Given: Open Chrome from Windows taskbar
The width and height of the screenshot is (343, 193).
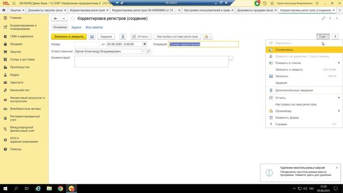Looking at the screenshot, I should 61,188.
